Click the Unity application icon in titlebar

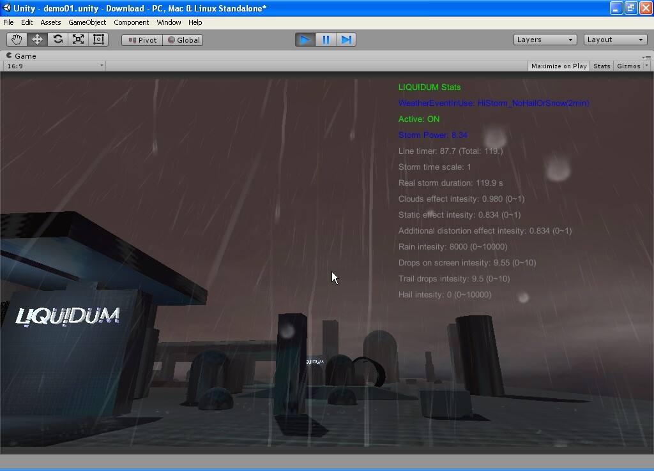tap(6, 8)
